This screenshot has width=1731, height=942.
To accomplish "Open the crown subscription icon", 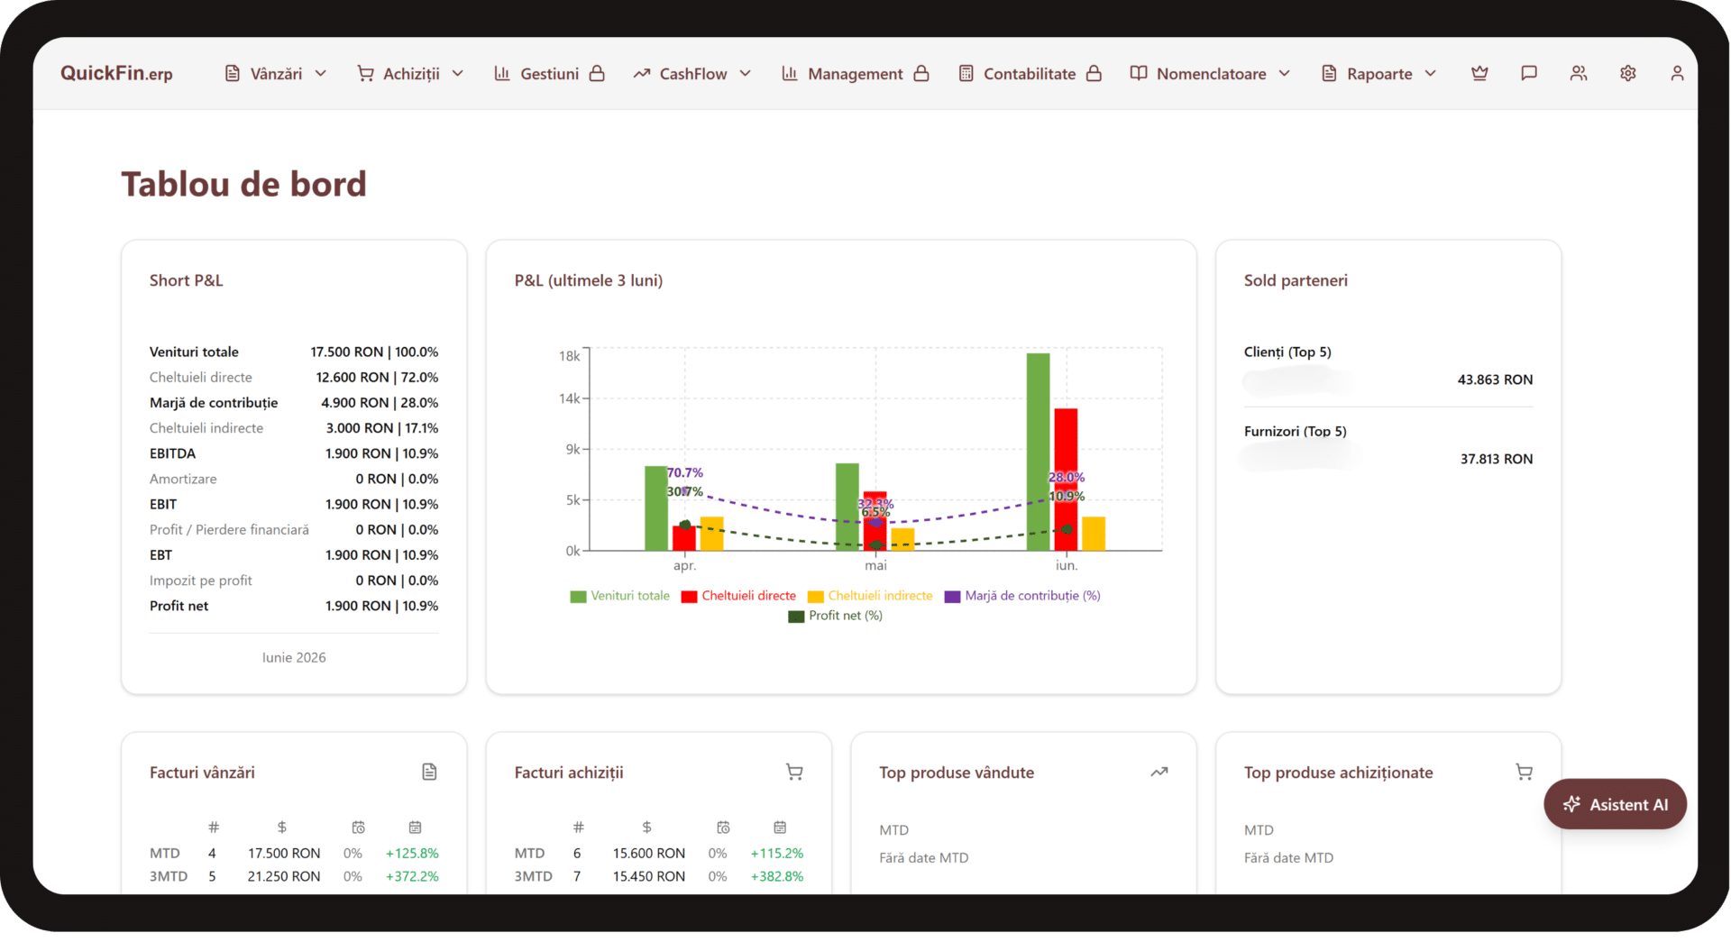I will 1479,73.
